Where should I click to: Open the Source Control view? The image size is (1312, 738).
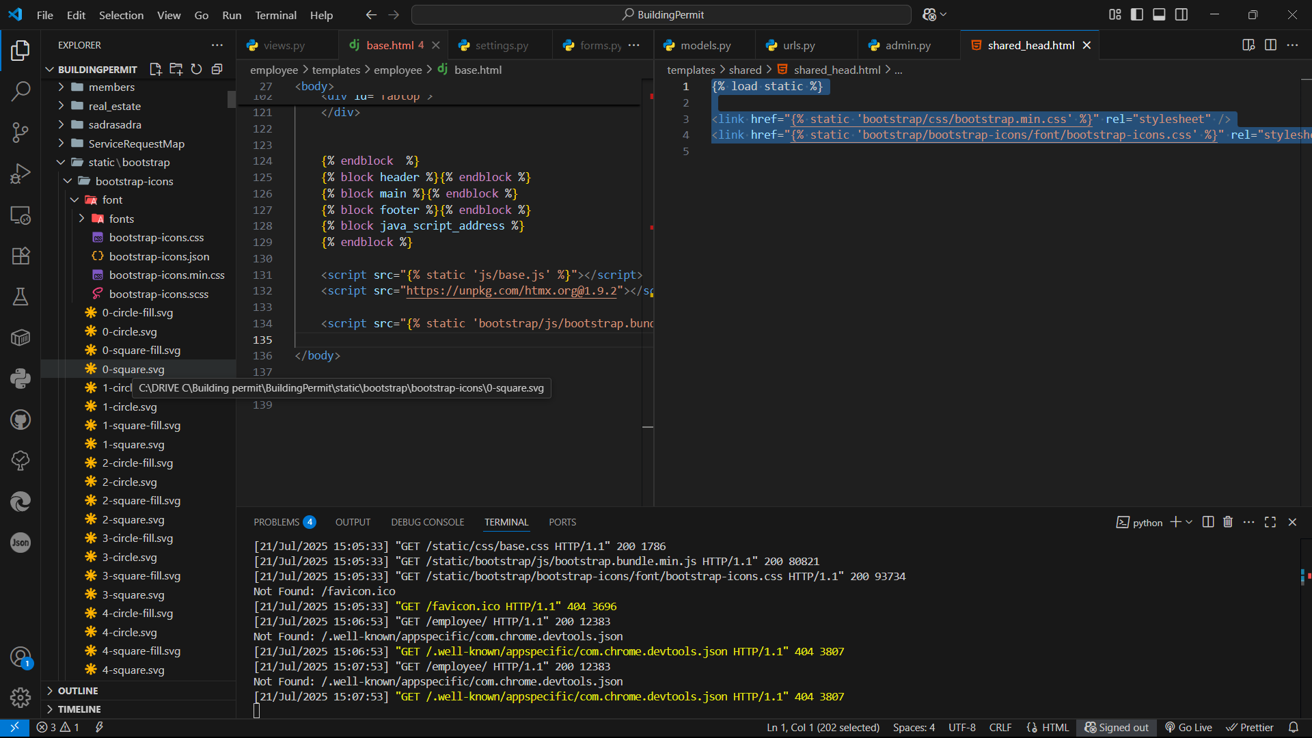point(20,132)
